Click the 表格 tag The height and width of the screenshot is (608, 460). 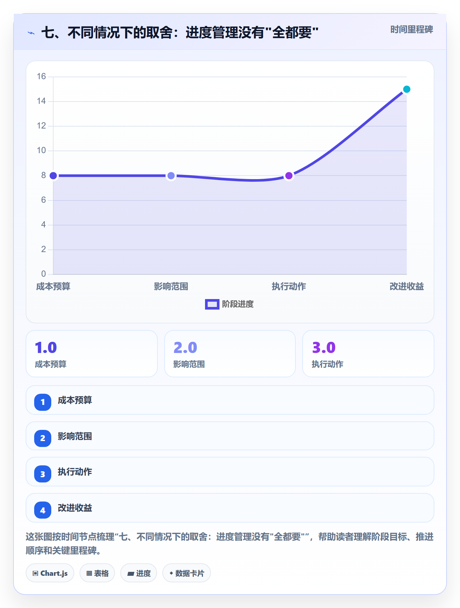tap(97, 573)
